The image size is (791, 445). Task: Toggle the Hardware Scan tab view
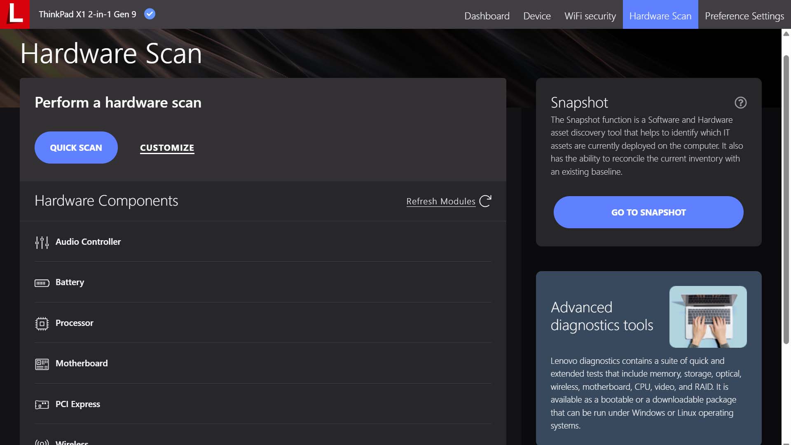660,15
